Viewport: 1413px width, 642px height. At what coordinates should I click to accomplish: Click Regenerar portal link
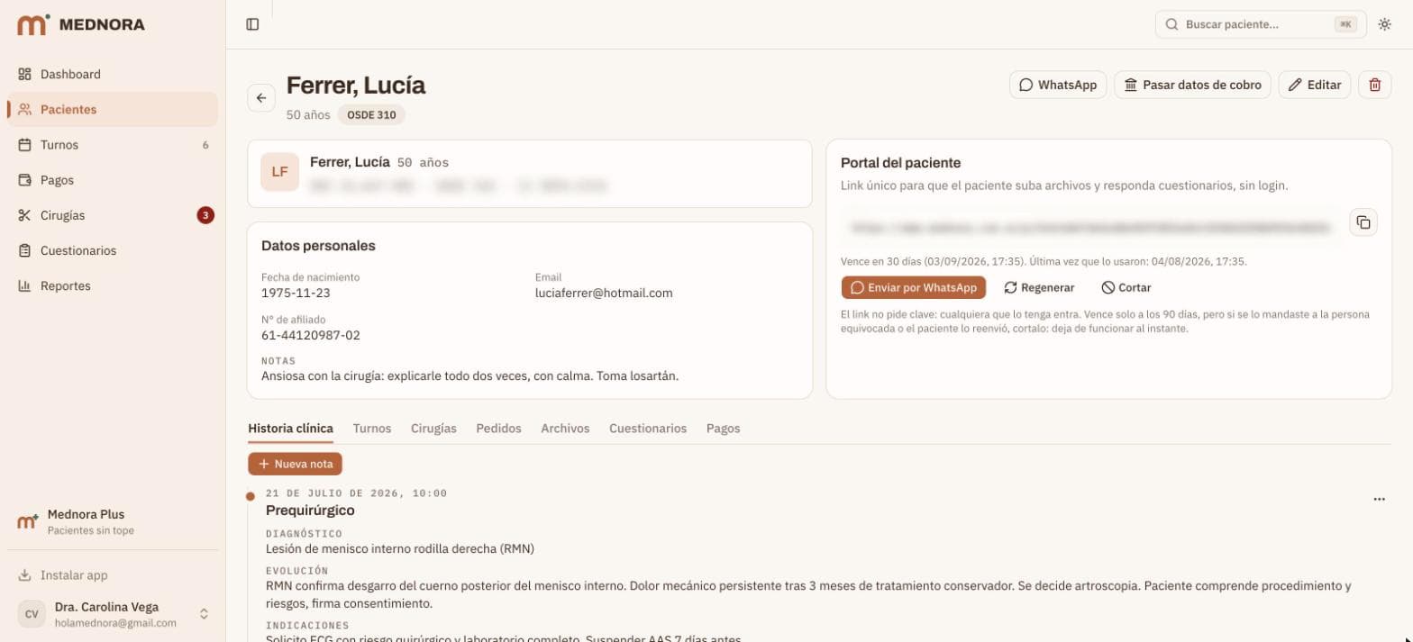tap(1039, 287)
